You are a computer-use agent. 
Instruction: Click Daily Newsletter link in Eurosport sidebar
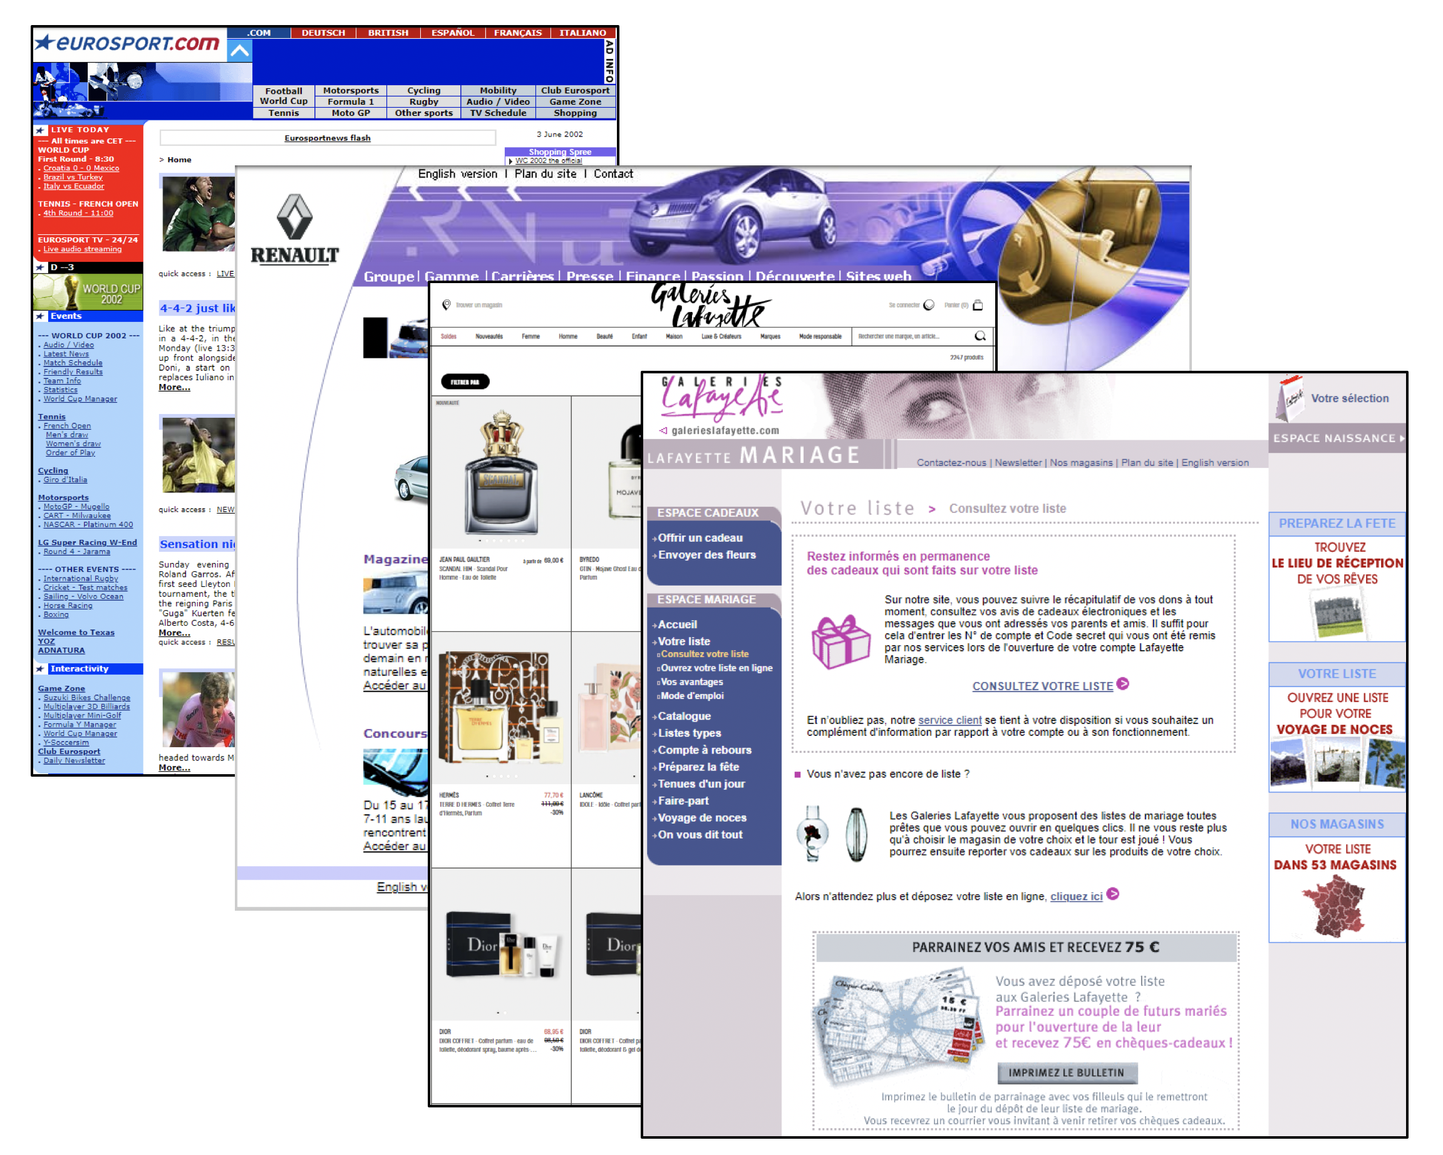74,760
